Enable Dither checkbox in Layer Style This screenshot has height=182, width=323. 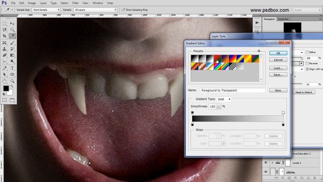(x=307, y=52)
